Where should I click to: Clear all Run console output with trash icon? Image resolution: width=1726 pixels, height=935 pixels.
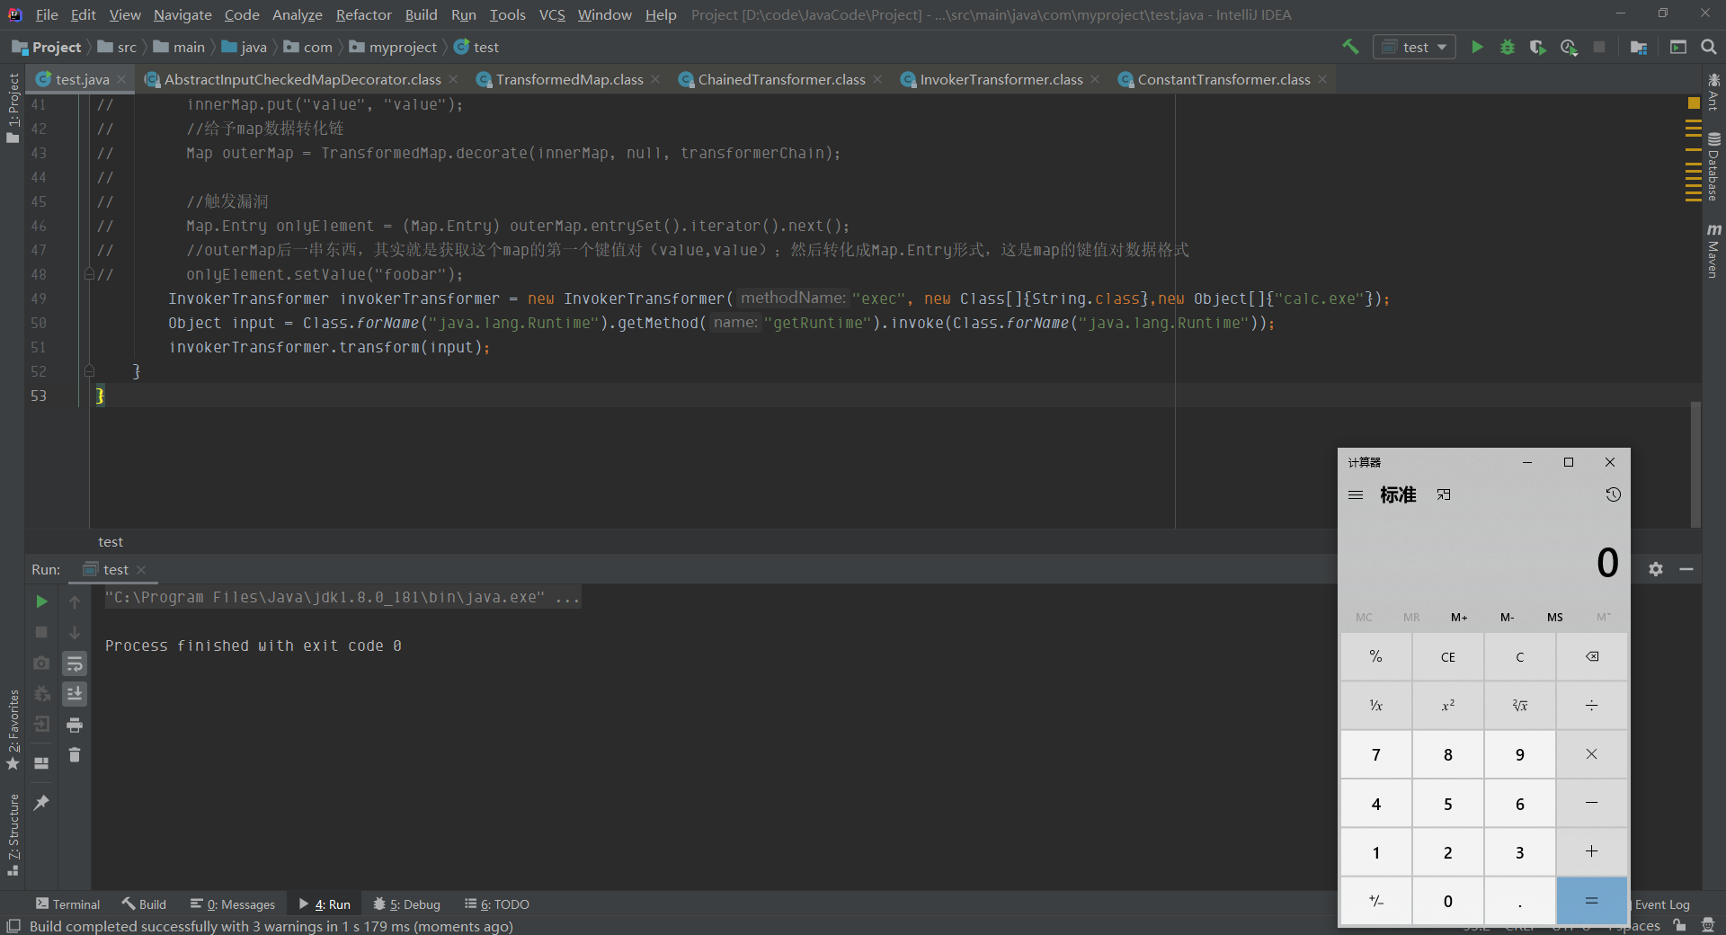pyautogui.click(x=75, y=755)
